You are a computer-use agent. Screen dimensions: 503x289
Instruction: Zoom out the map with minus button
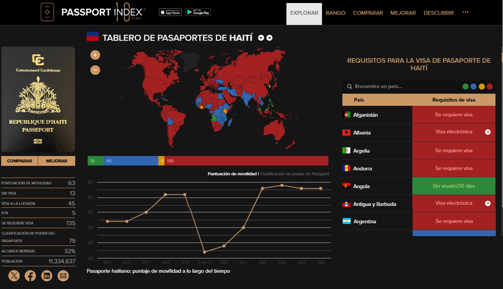click(95, 70)
